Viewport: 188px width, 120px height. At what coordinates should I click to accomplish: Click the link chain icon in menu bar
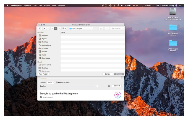pos(103,6)
